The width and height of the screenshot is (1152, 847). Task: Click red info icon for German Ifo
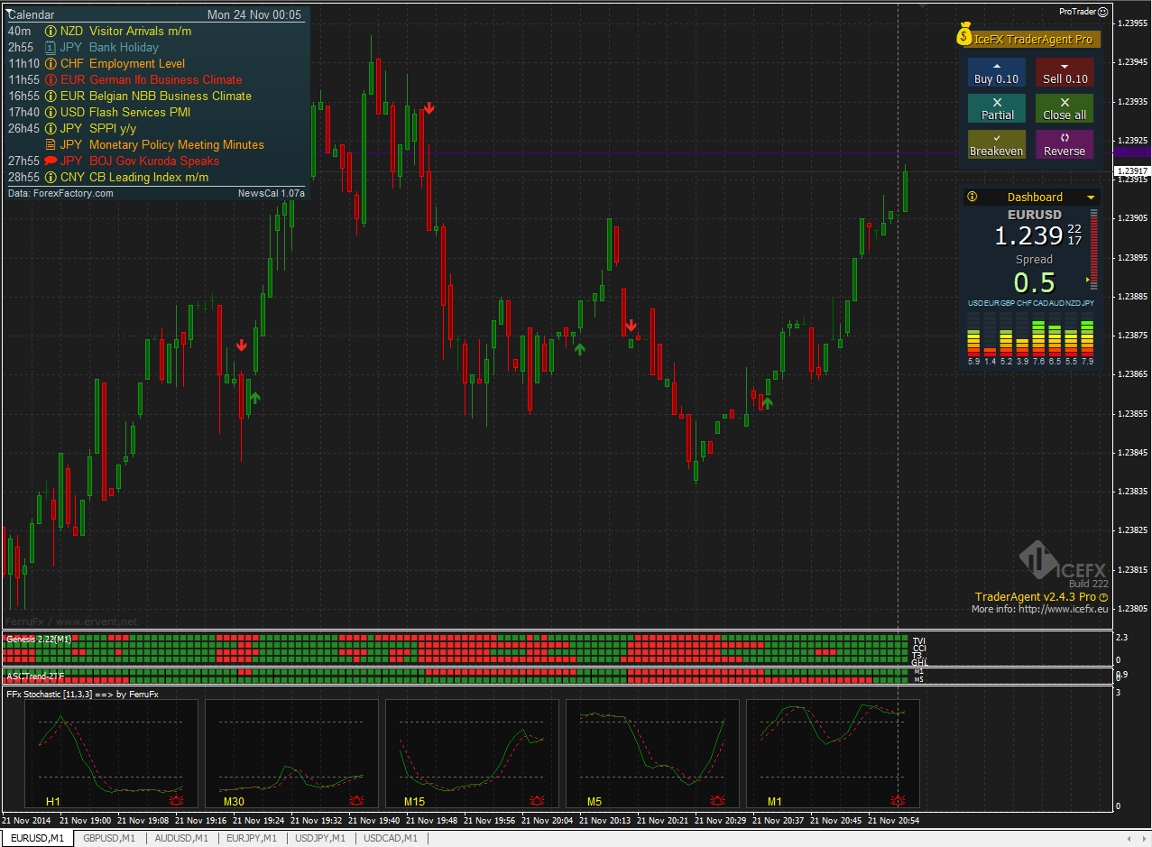coord(51,79)
